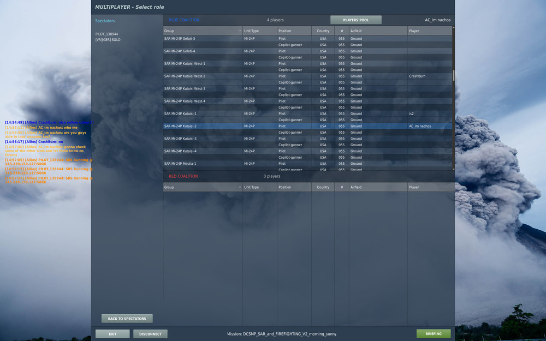Screen dimensions: 546x341
Task: Select Copilot-gunner slot under Kutaisi-4
Action: click(x=307, y=158)
